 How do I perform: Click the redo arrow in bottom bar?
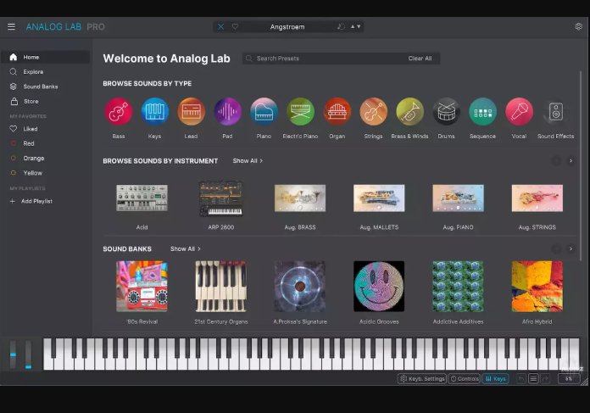point(545,379)
